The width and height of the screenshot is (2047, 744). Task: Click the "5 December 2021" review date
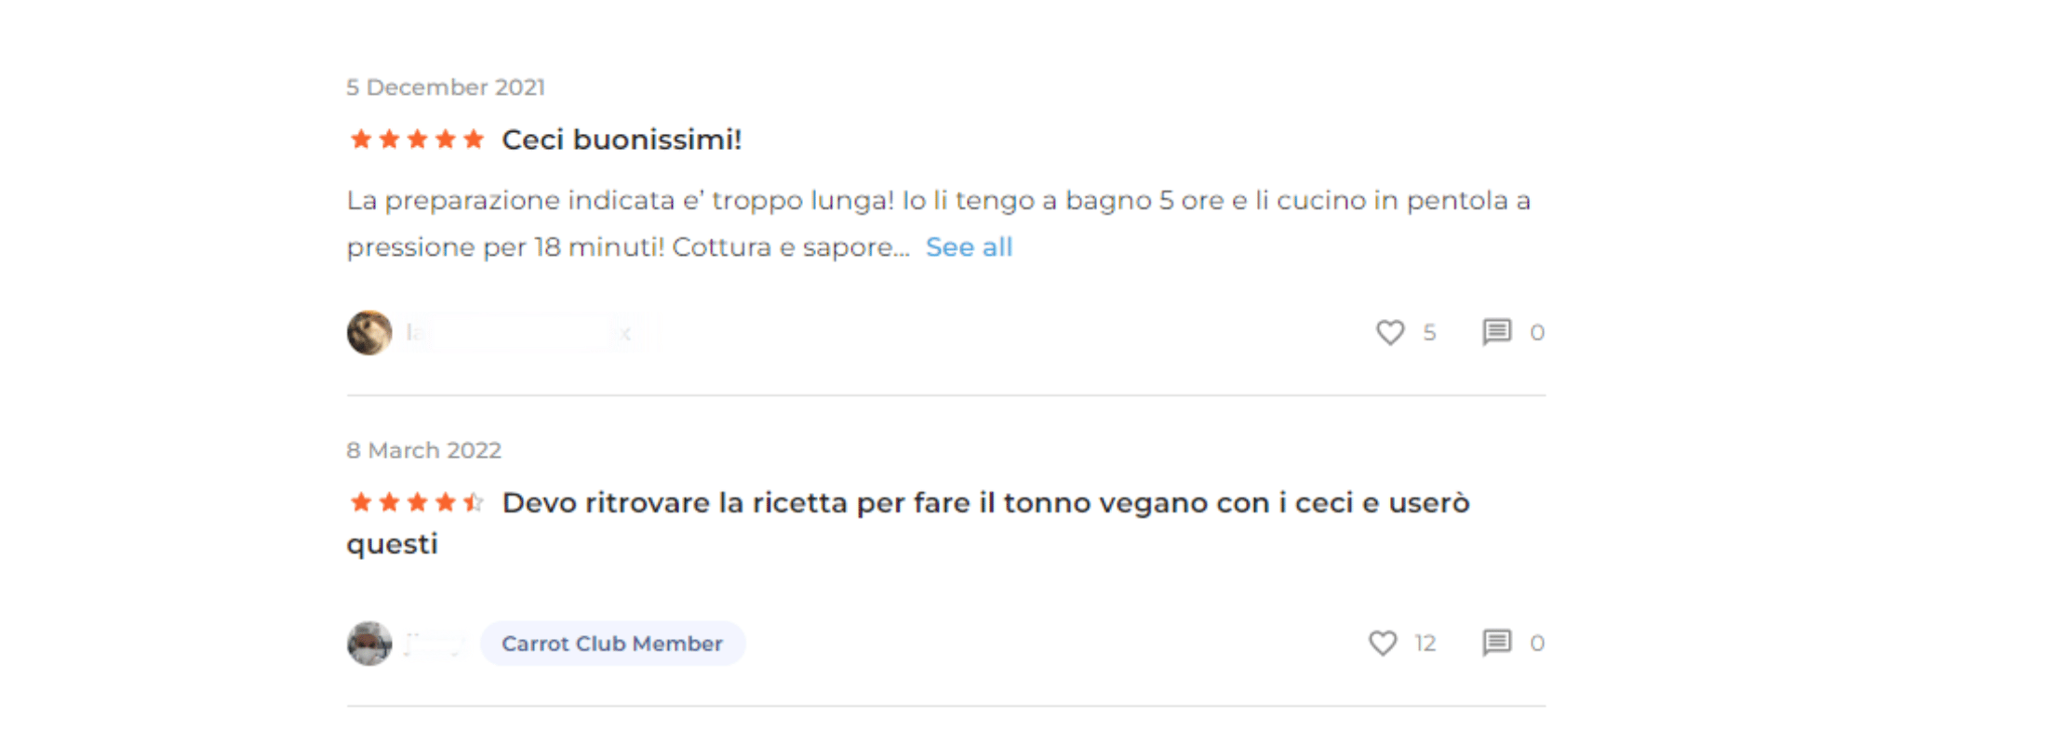tap(446, 87)
